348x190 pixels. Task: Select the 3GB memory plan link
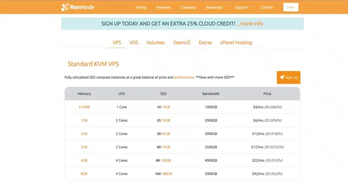click(84, 147)
